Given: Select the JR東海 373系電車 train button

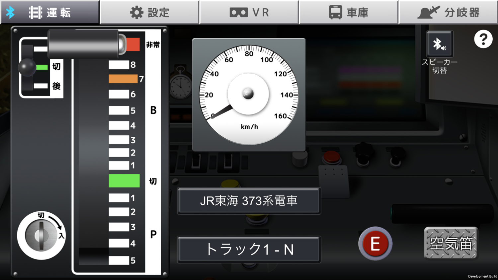Looking at the screenshot, I should (x=249, y=201).
